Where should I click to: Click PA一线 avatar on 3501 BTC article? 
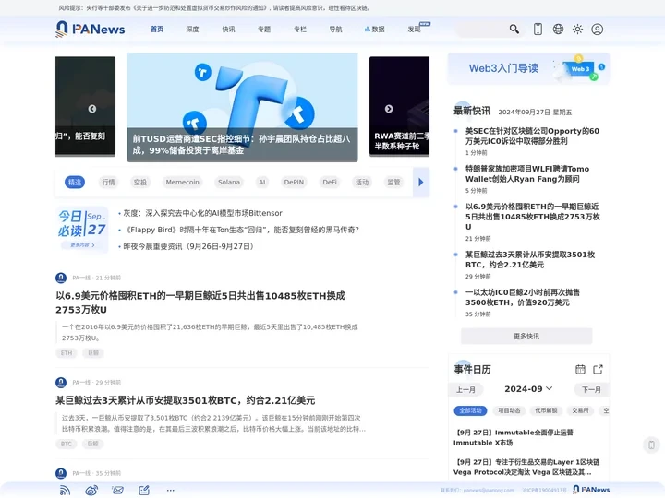pyautogui.click(x=61, y=383)
